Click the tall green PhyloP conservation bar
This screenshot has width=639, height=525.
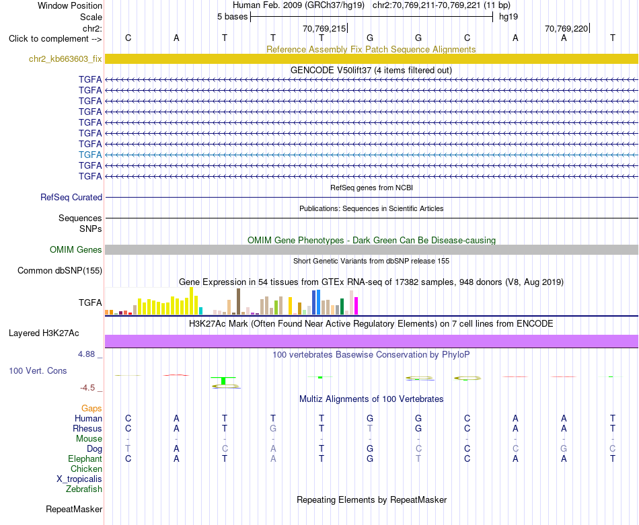point(223,381)
